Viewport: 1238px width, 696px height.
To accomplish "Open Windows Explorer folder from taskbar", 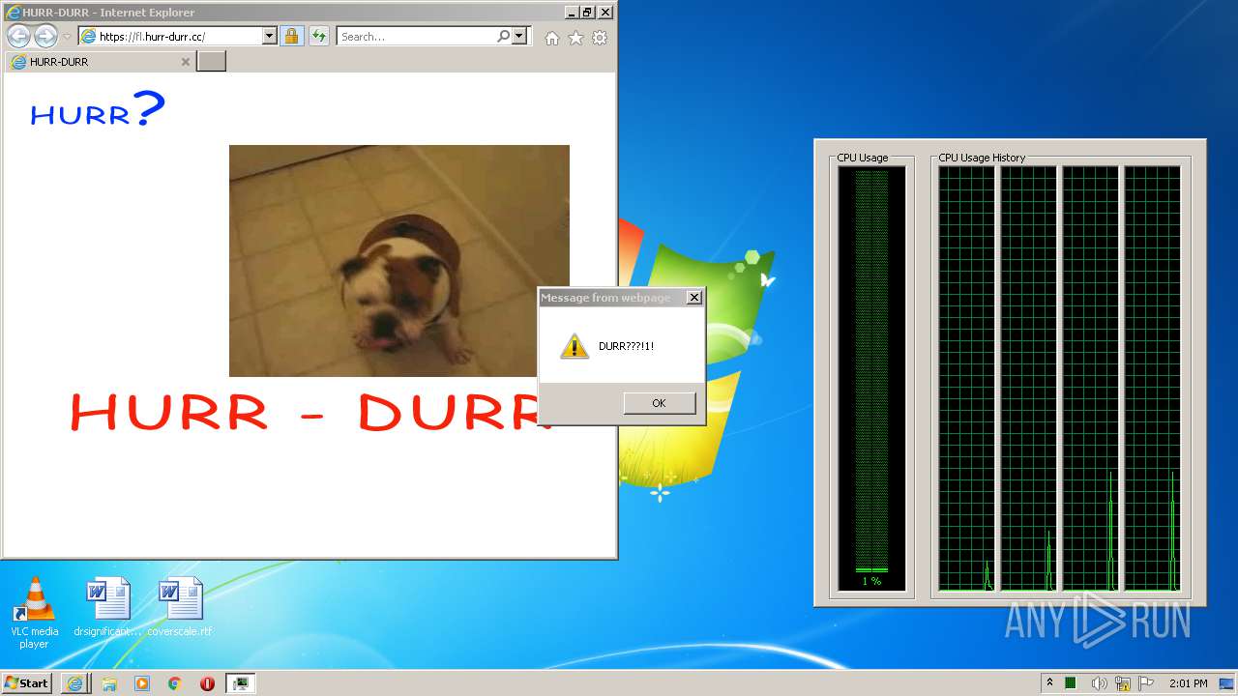I will click(109, 682).
